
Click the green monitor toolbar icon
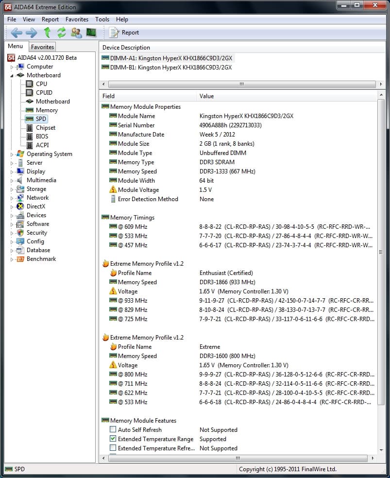[x=91, y=33]
